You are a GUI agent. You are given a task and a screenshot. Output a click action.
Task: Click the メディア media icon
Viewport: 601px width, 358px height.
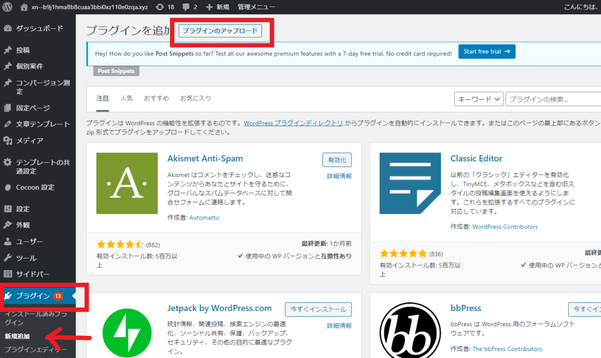(8, 141)
